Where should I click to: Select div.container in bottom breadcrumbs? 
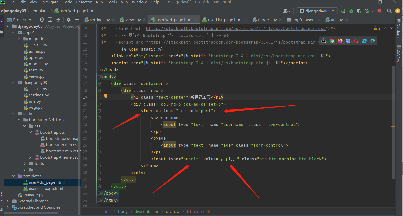146,212
